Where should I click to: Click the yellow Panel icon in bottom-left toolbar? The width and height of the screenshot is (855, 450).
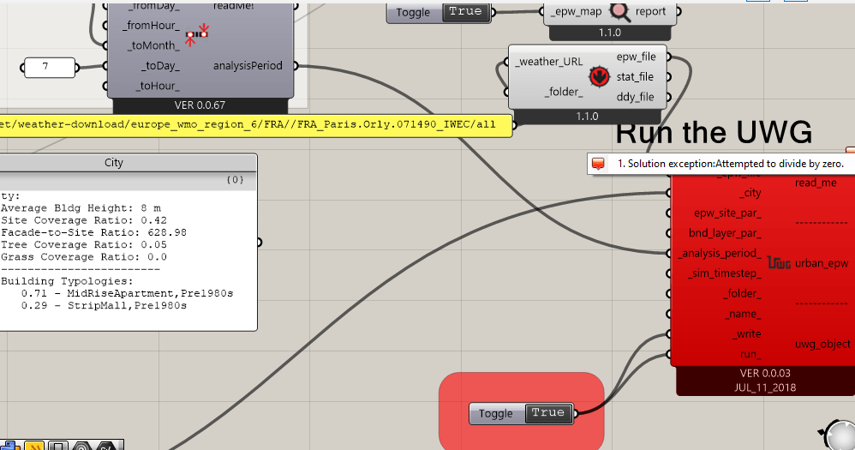click(x=34, y=446)
